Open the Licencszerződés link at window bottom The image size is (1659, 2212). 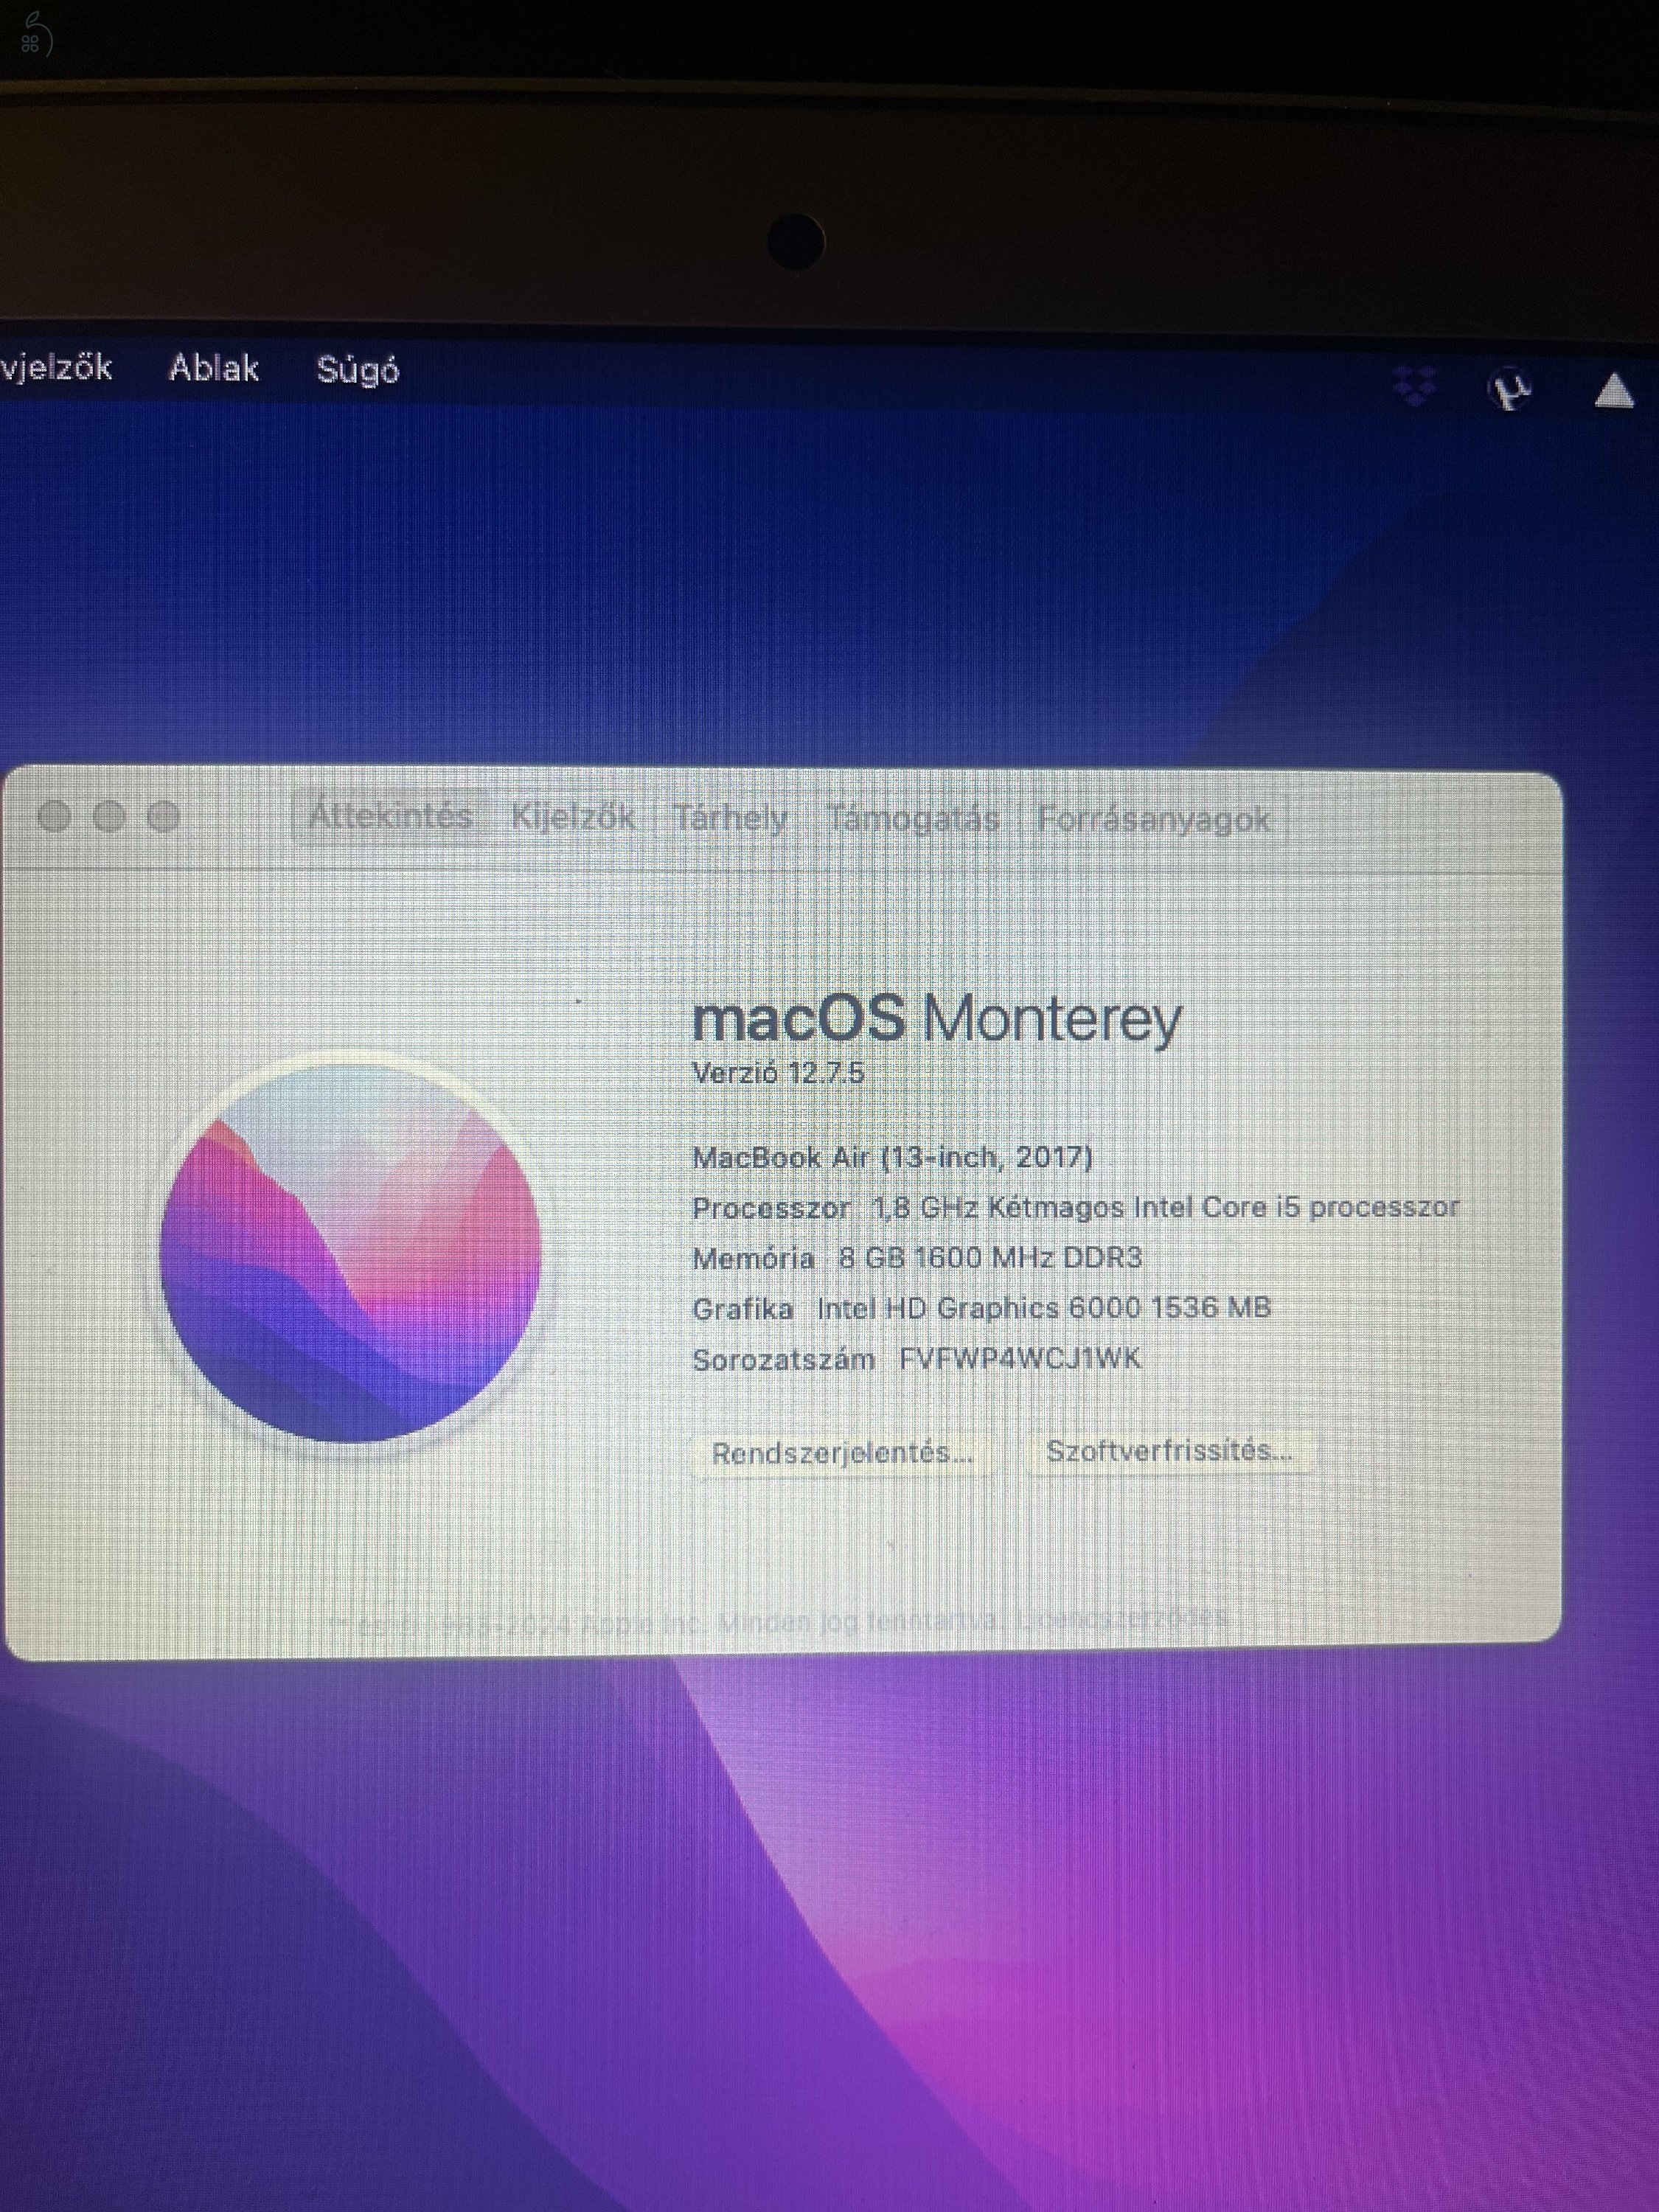coord(1122,1617)
